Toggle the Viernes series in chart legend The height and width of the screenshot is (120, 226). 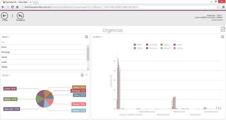pyautogui.click(x=178, y=48)
